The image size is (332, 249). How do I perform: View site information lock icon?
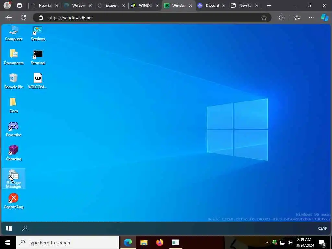click(x=41, y=18)
